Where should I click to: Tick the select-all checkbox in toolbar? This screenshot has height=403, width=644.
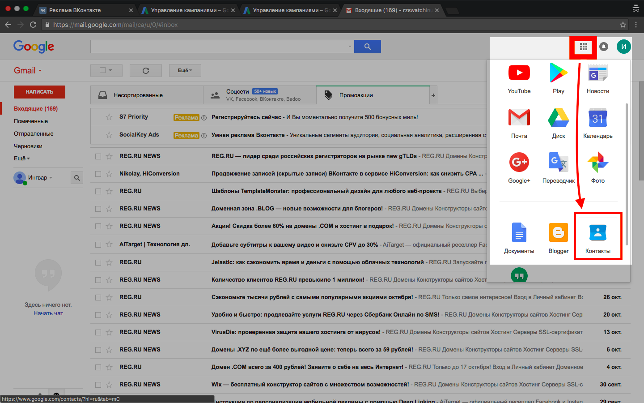(102, 70)
